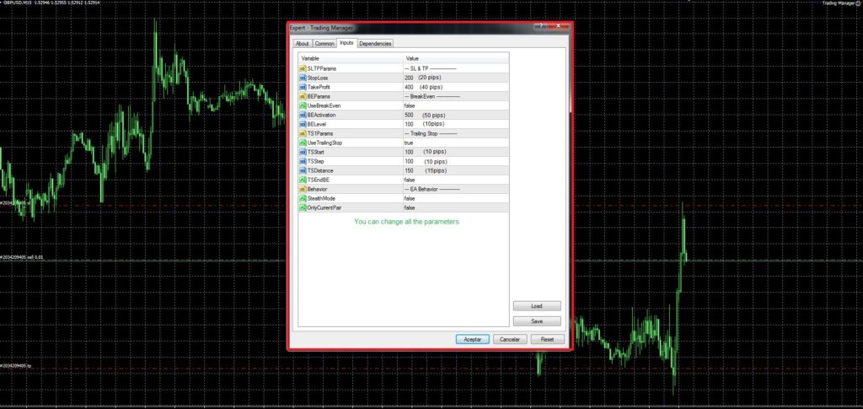863x409 pixels.
Task: Select the UseBreakEven variable name
Action: [324, 105]
